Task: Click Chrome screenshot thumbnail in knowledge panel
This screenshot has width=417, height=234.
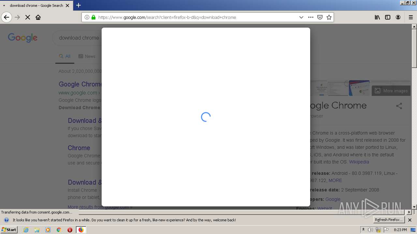Action: (359, 88)
